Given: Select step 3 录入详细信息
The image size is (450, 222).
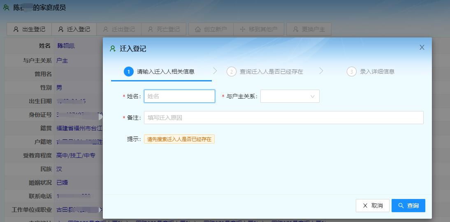Looking at the screenshot, I should (371, 72).
